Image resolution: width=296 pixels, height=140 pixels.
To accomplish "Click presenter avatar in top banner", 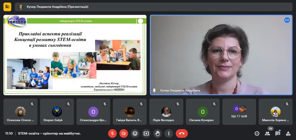I will point(20,7).
